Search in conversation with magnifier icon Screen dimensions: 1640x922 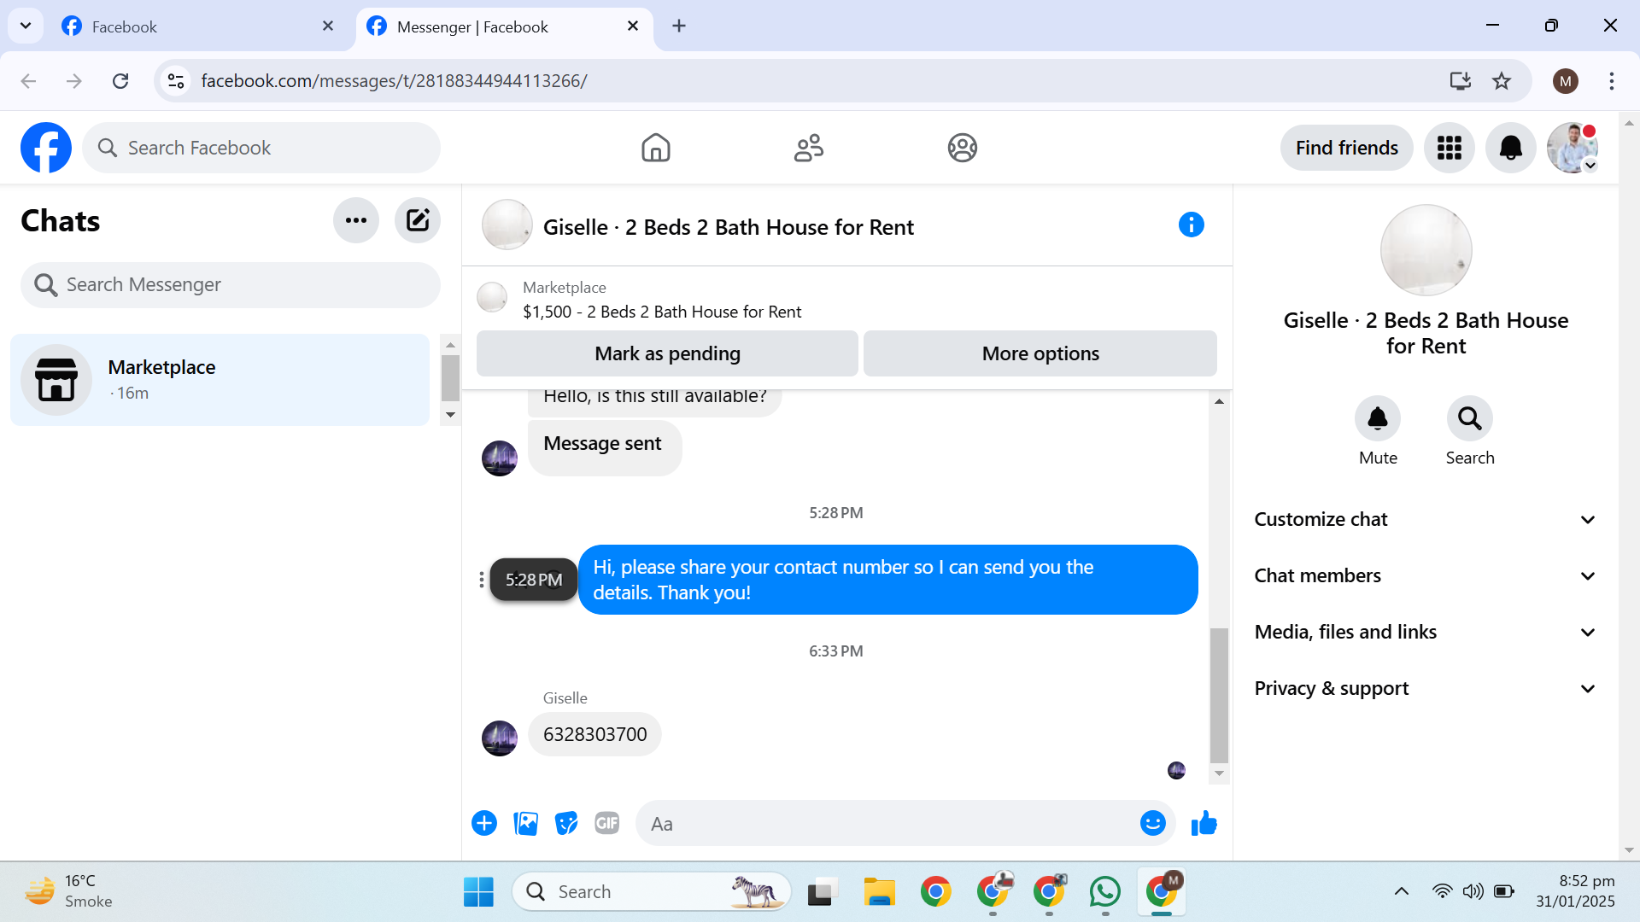[x=1470, y=418]
